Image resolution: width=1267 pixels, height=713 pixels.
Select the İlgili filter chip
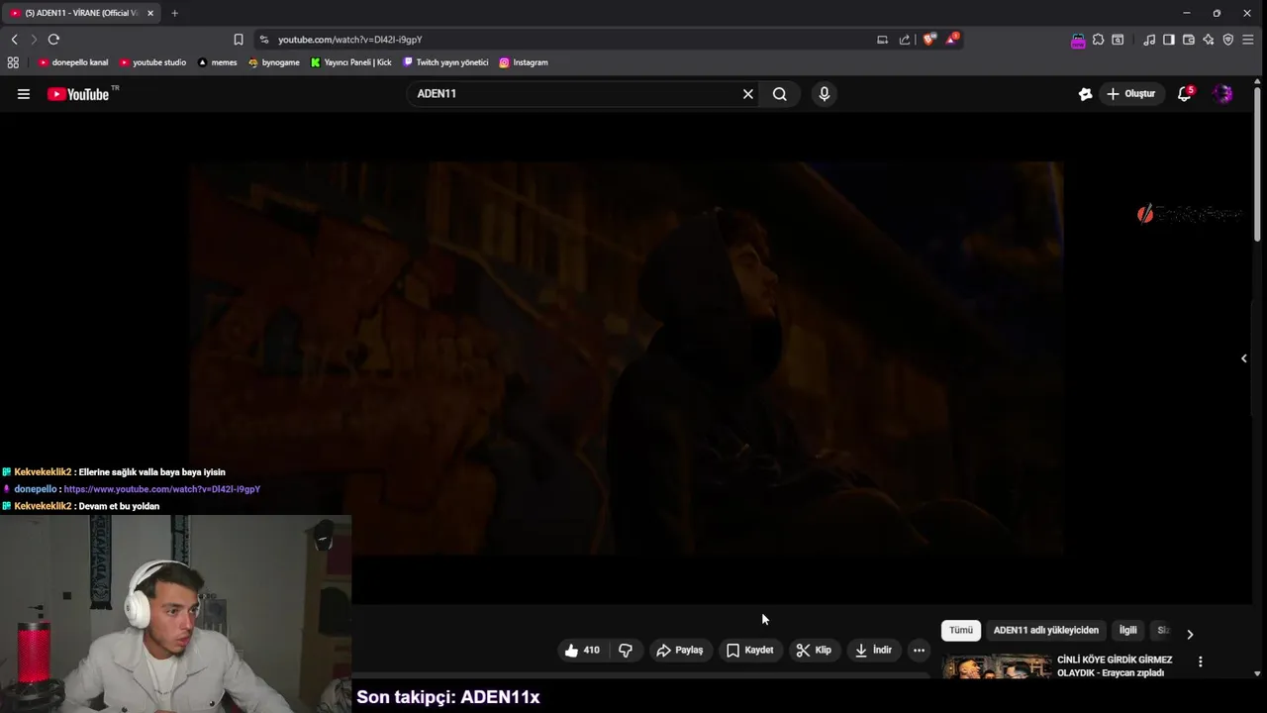(x=1128, y=631)
